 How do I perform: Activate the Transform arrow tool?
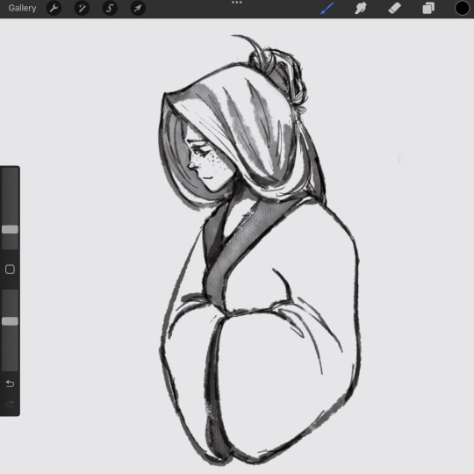[138, 8]
